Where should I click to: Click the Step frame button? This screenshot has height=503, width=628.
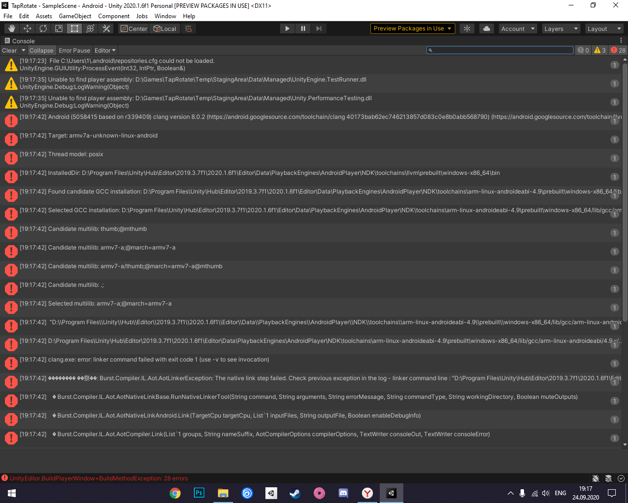coord(319,28)
